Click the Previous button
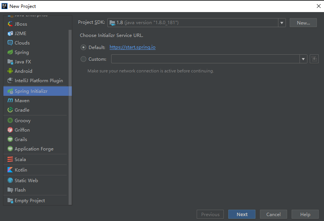The width and height of the screenshot is (324, 221). click(x=210, y=214)
